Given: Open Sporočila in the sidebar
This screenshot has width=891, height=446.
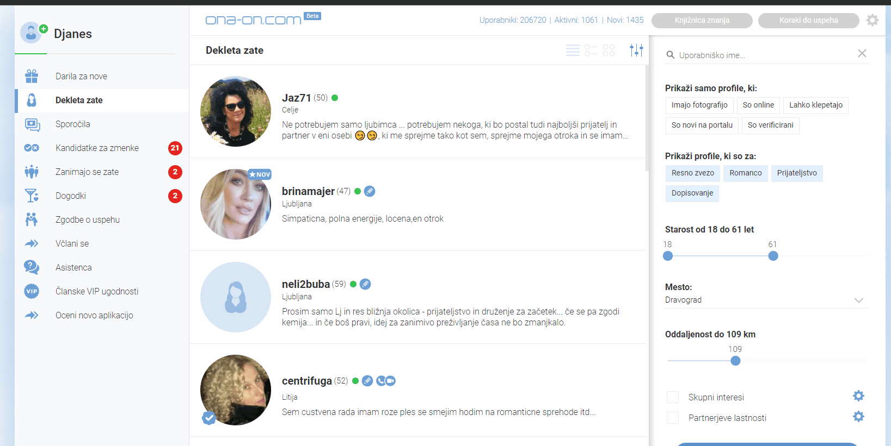Looking at the screenshot, I should click(x=73, y=124).
